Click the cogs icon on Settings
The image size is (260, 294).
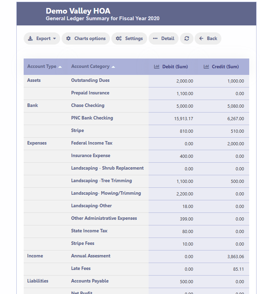[x=119, y=39]
